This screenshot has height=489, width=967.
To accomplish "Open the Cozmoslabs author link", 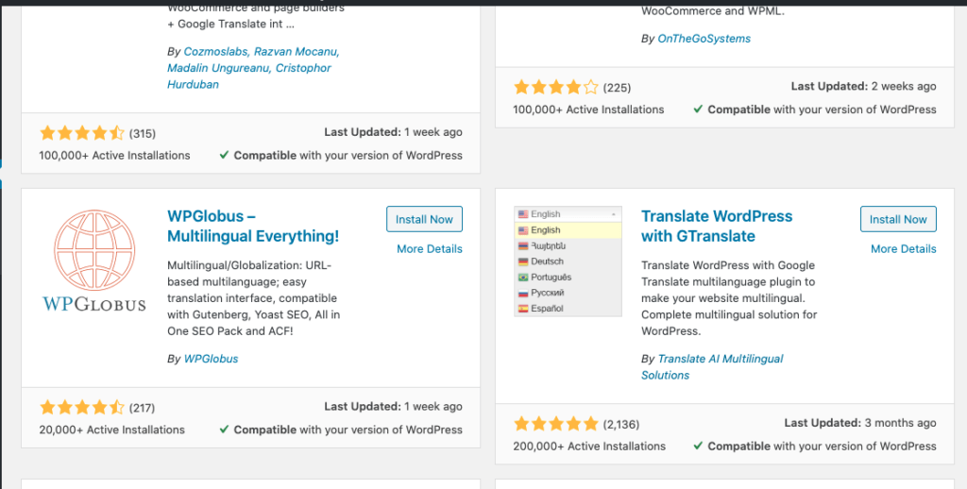I will [215, 52].
